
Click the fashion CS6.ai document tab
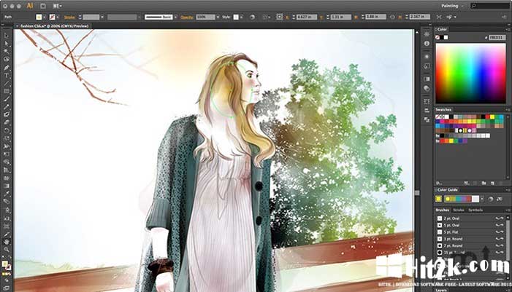(55, 26)
